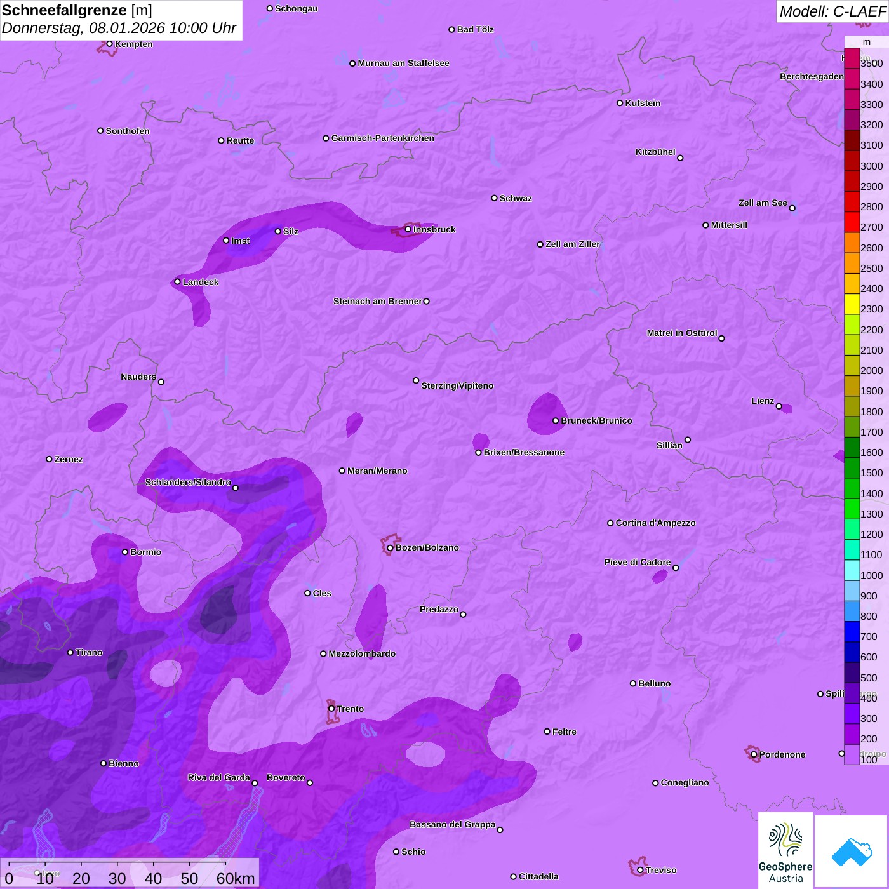Screen dimensions: 889x889
Task: Click the 60km scale bar label
Action: point(236,878)
